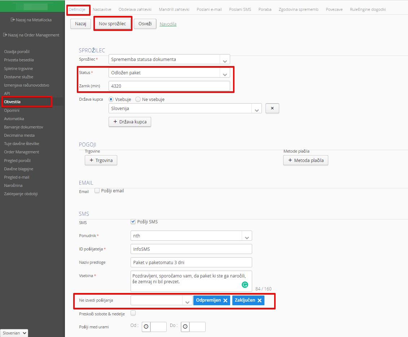Image resolution: width=408 pixels, height=337 pixels.
Task: Click the Nazaj button
Action: [80, 24]
